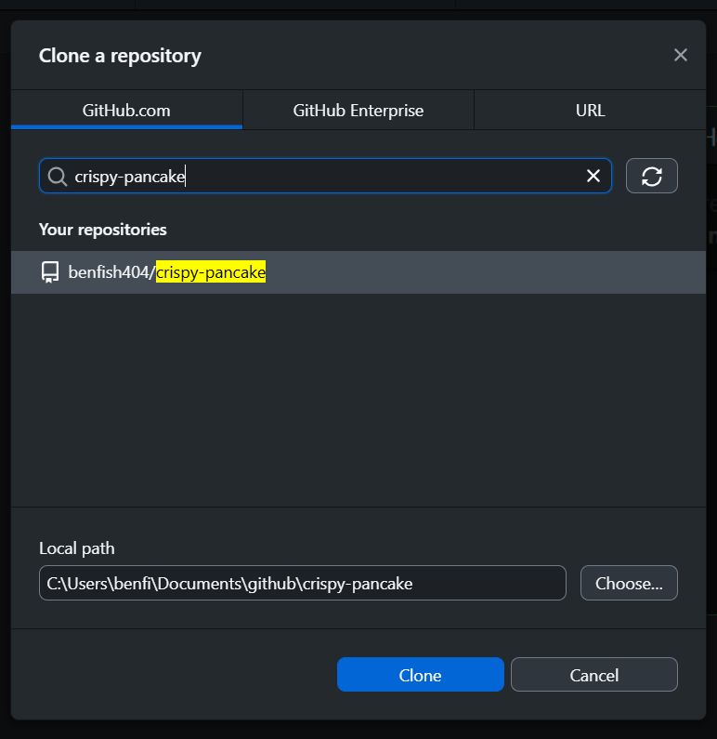Viewport: 717px width, 739px height.
Task: Open the Choose... folder picker
Action: tap(629, 583)
